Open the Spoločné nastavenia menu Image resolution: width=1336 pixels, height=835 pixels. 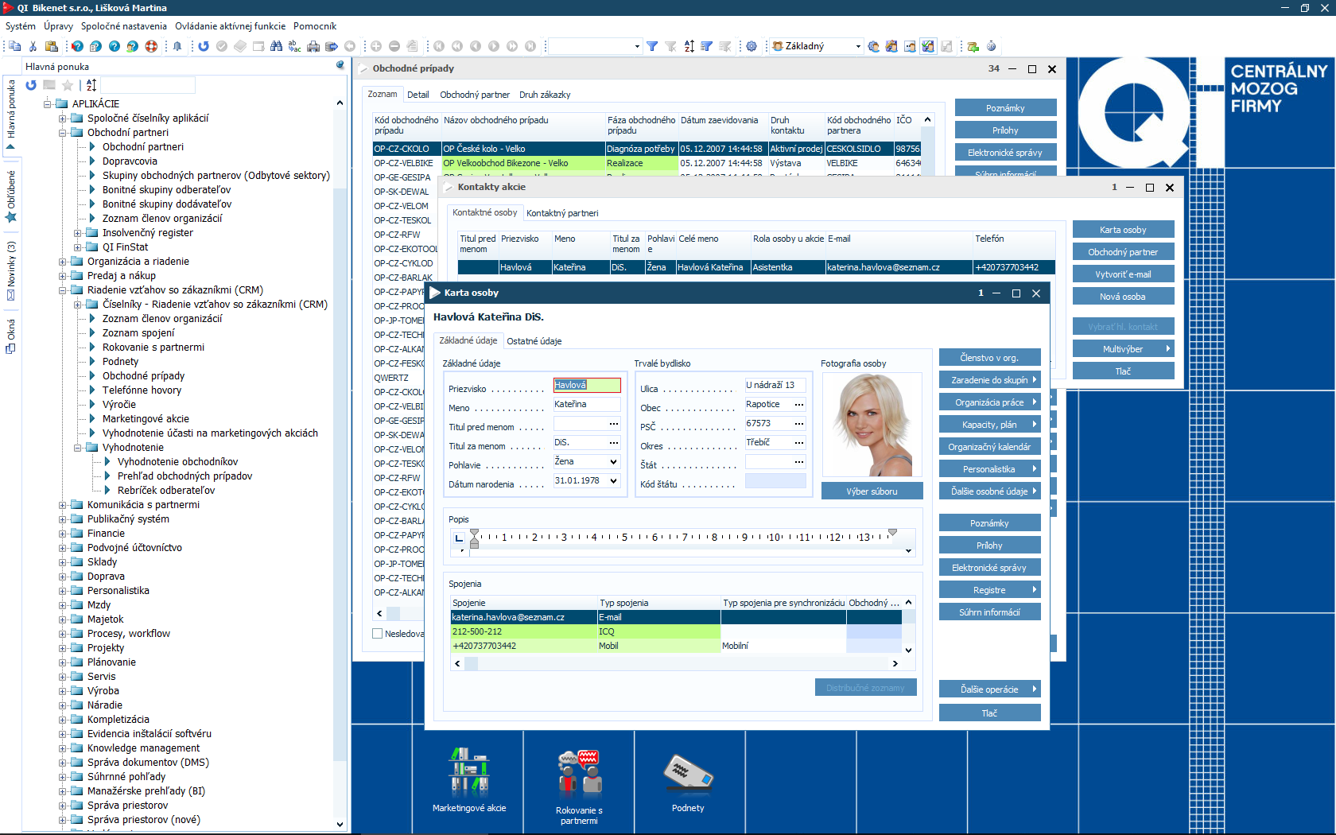[123, 26]
